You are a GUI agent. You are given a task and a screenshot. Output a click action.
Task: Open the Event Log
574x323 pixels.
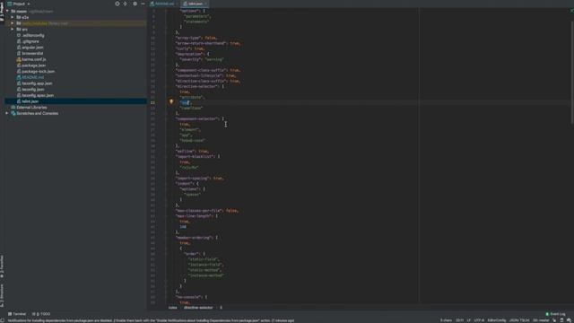pos(556,314)
